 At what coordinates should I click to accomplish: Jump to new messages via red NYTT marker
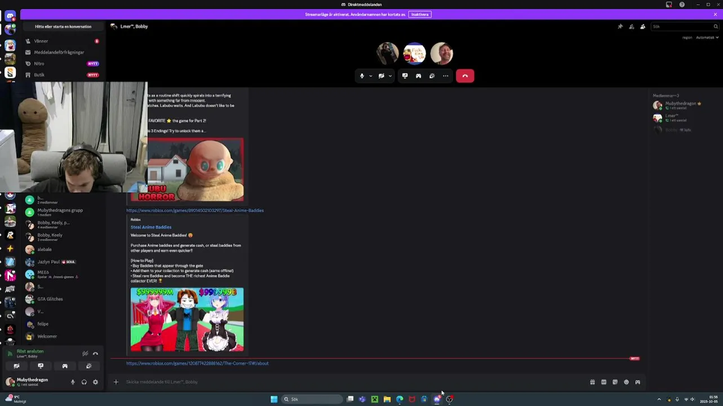click(x=635, y=358)
